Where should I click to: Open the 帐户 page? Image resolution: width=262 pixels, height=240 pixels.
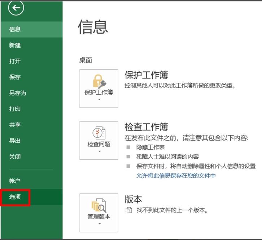point(32,181)
